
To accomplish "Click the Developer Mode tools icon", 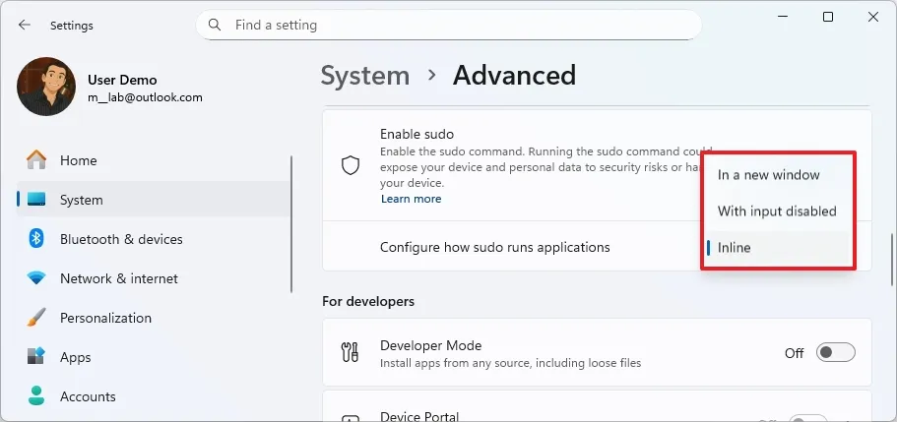I will (351, 353).
